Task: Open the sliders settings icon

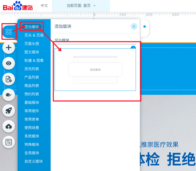Action: pos(9,142)
